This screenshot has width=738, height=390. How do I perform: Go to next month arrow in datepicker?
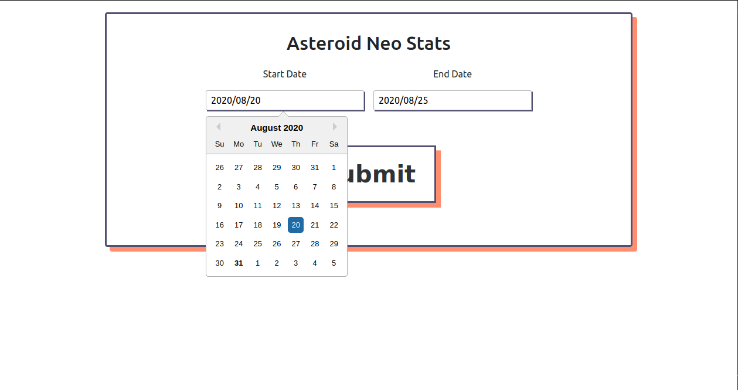click(x=335, y=127)
